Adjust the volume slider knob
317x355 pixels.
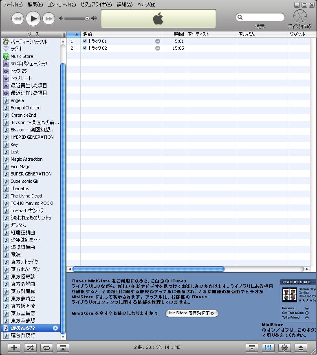click(87, 18)
